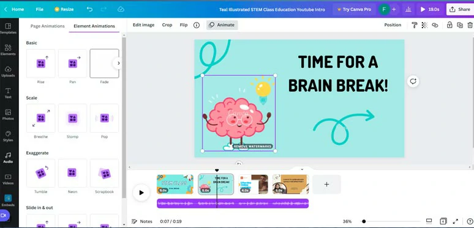Open the Elements sidebar panel
This screenshot has width=474, height=228.
click(x=8, y=50)
